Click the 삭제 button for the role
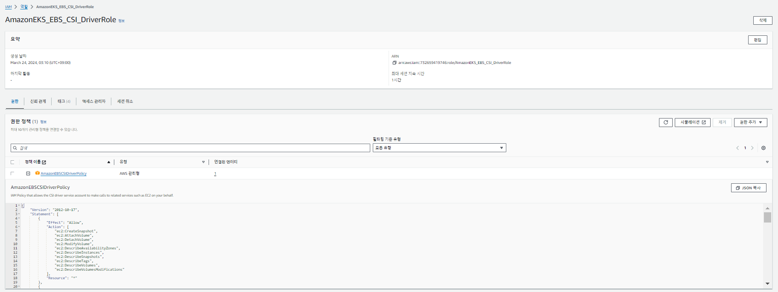 (x=763, y=20)
